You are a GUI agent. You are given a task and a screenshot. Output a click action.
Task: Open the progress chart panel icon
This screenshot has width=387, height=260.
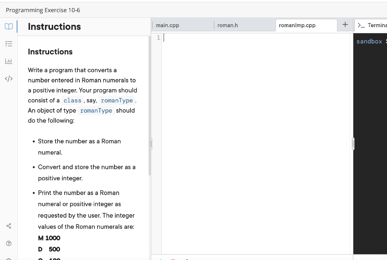pyautogui.click(x=9, y=61)
